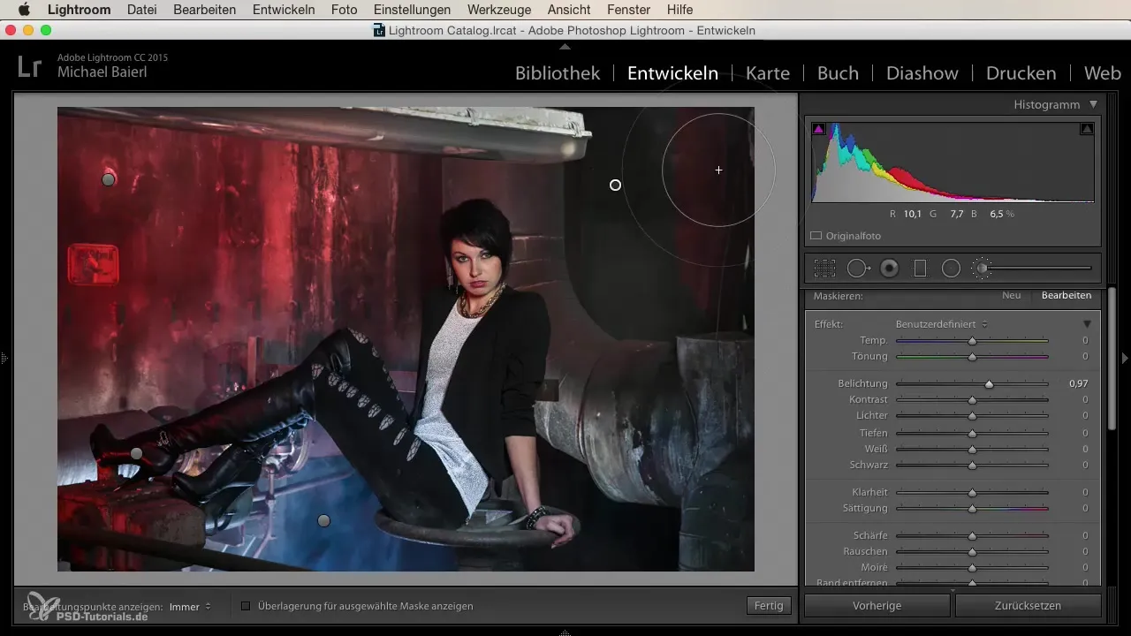Switch to the Drucken module

(x=1021, y=73)
